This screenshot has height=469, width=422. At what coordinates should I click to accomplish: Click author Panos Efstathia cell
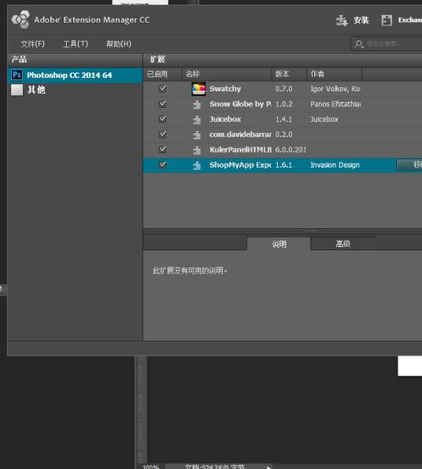coord(335,104)
